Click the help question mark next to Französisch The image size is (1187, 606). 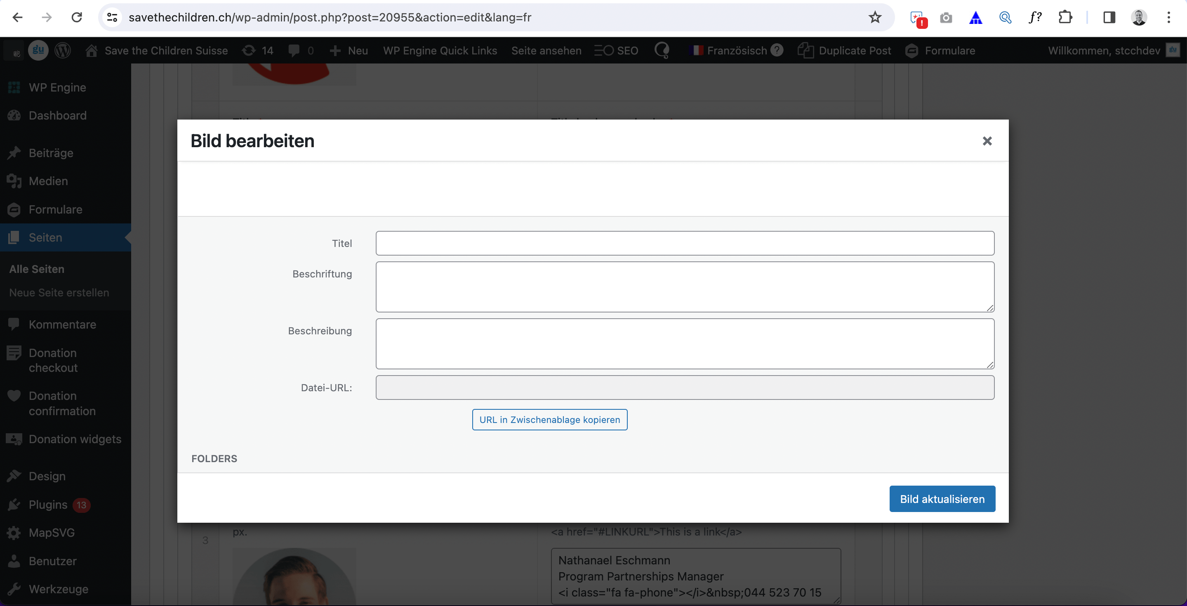point(777,50)
